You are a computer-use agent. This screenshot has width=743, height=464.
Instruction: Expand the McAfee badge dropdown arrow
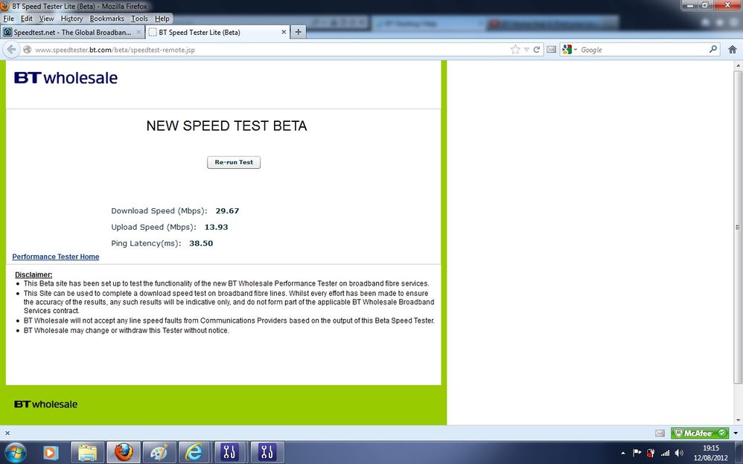click(x=736, y=433)
